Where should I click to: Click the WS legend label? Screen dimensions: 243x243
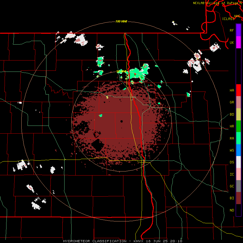232,150
